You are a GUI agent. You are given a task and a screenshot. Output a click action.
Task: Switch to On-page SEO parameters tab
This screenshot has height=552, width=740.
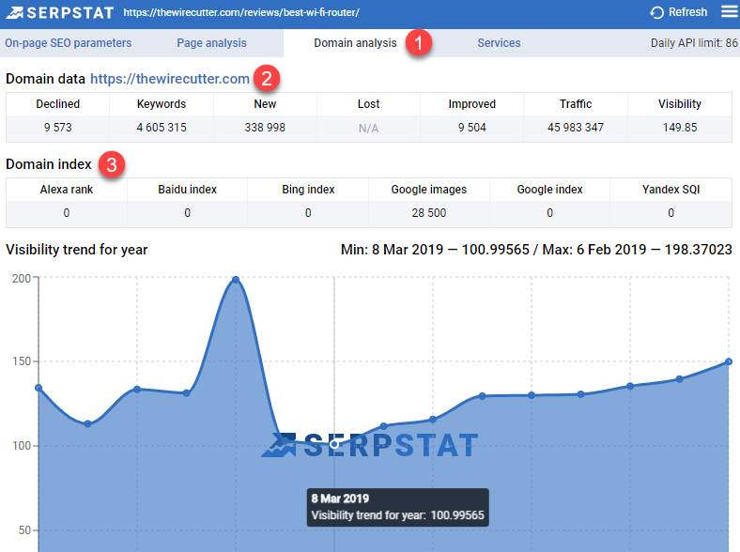tap(68, 43)
